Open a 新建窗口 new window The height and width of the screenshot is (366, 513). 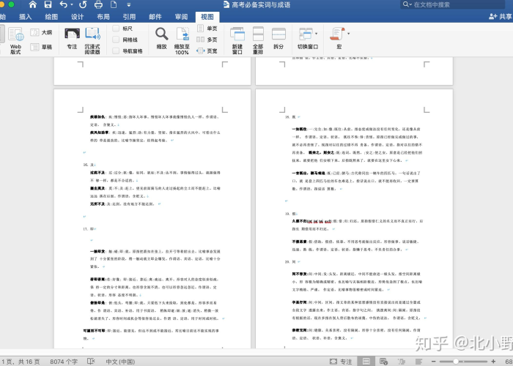237,40
